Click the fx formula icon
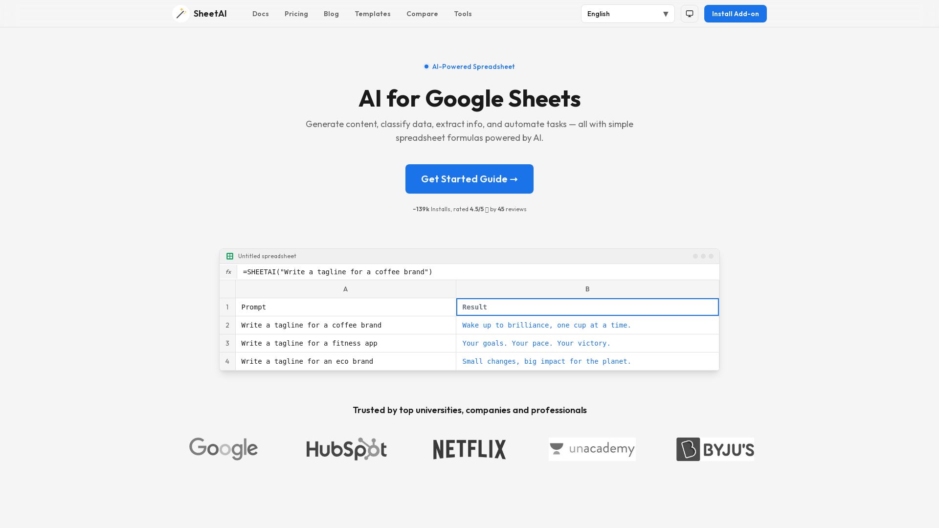 (x=228, y=272)
